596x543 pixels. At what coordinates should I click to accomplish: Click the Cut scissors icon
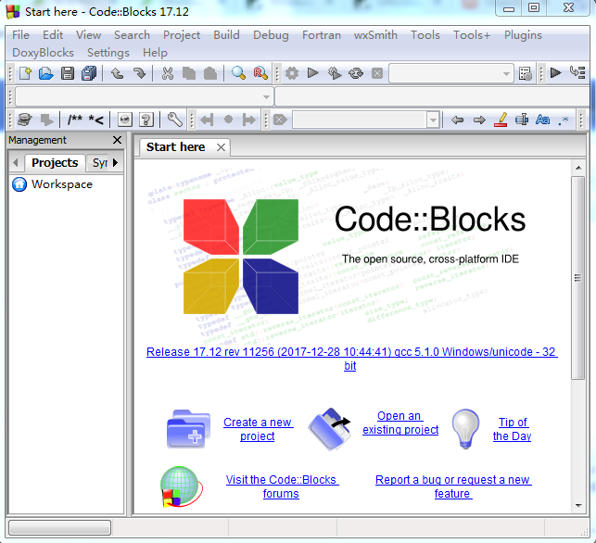click(x=167, y=73)
